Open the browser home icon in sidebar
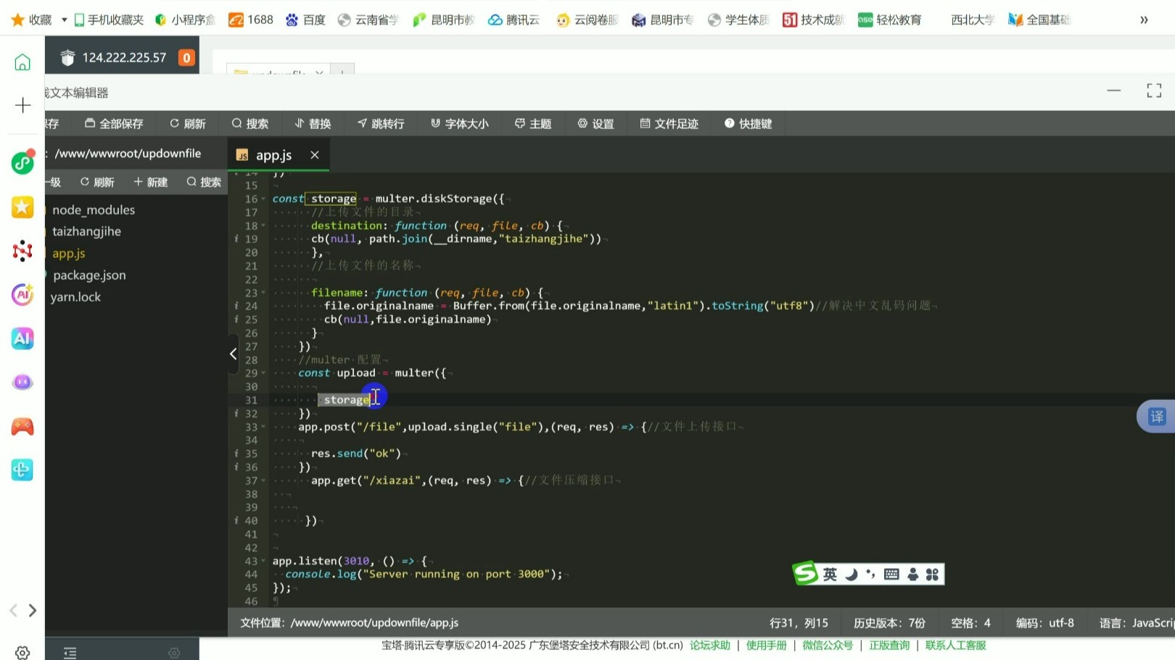 [22, 62]
